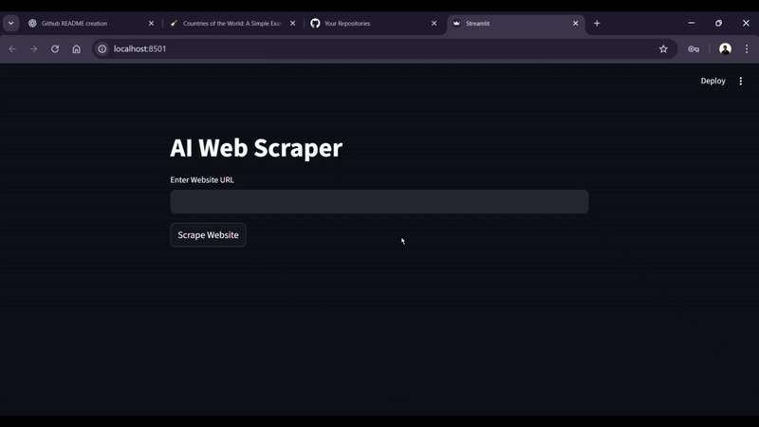The image size is (759, 427).
Task: Click the Streamlit crown favicon on the tab
Action: [456, 23]
